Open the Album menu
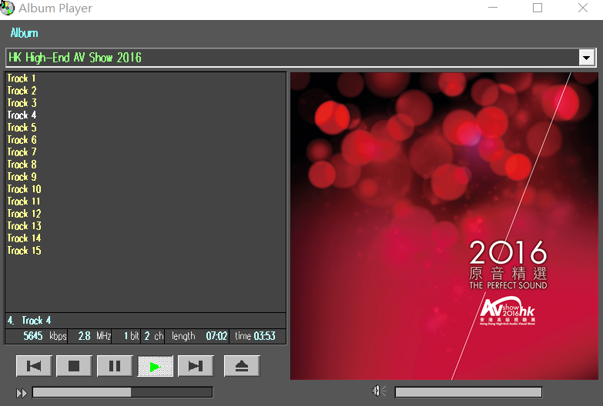Screen dimensions: 603x406 coord(24,33)
